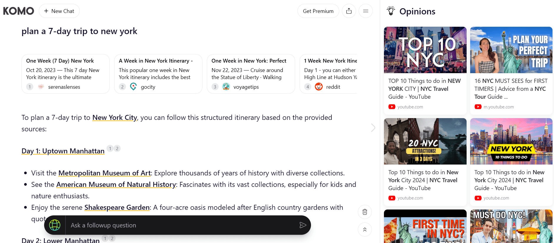554x243 pixels.
Task: Open the serenaslenses source card
Action: pos(66,74)
